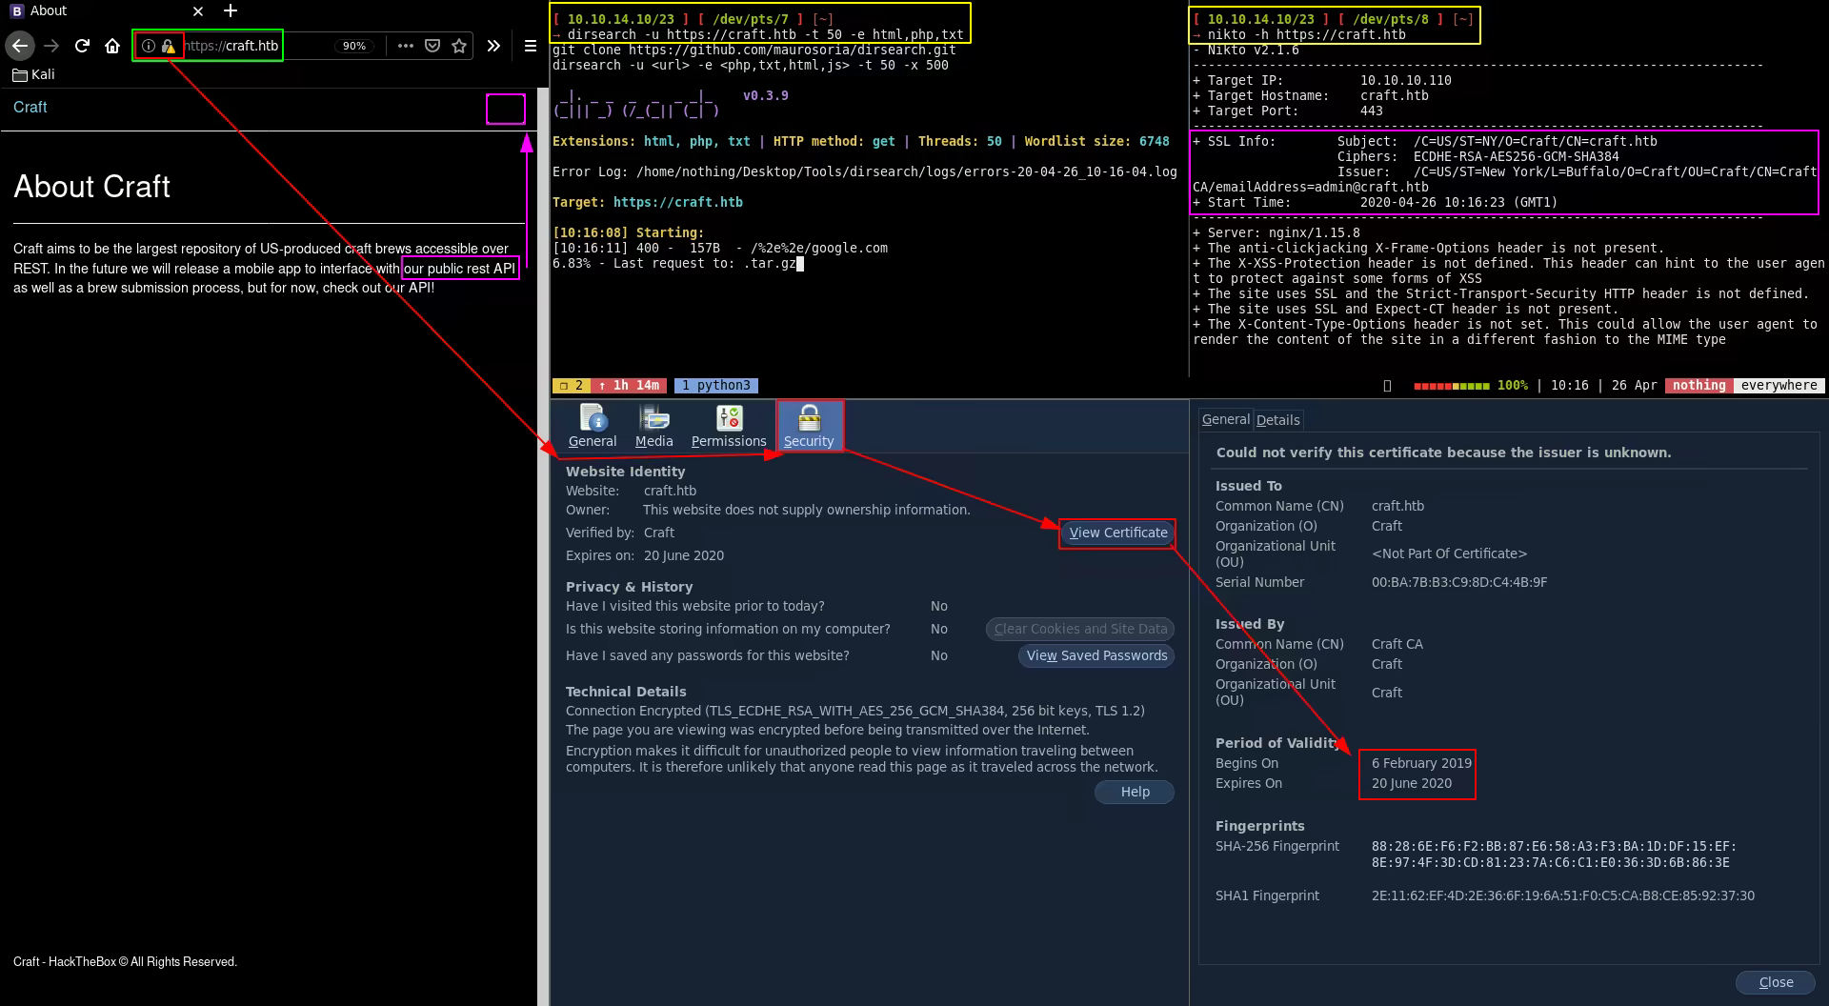Expand the toolbar overflow chevron
The image size is (1829, 1006).
[493, 46]
